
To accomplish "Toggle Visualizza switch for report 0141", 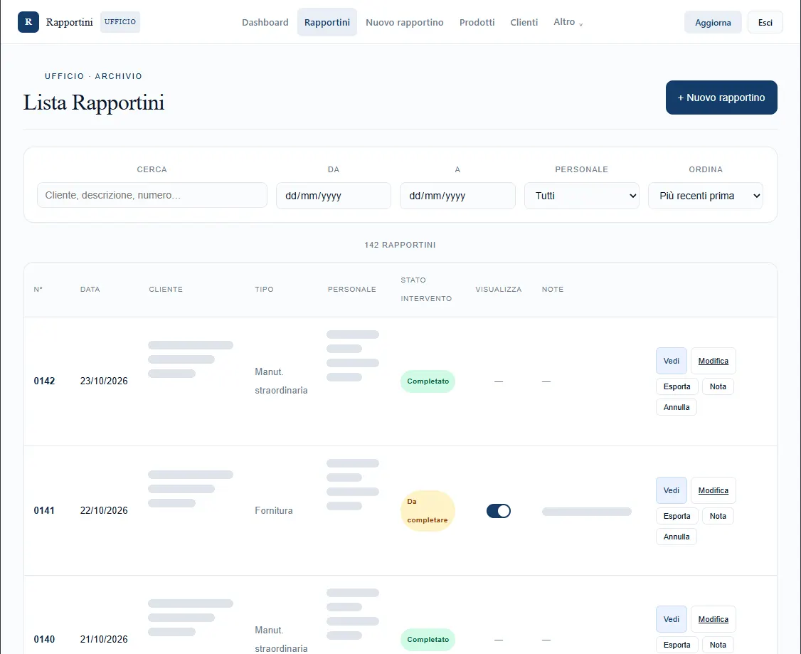I will tap(499, 511).
